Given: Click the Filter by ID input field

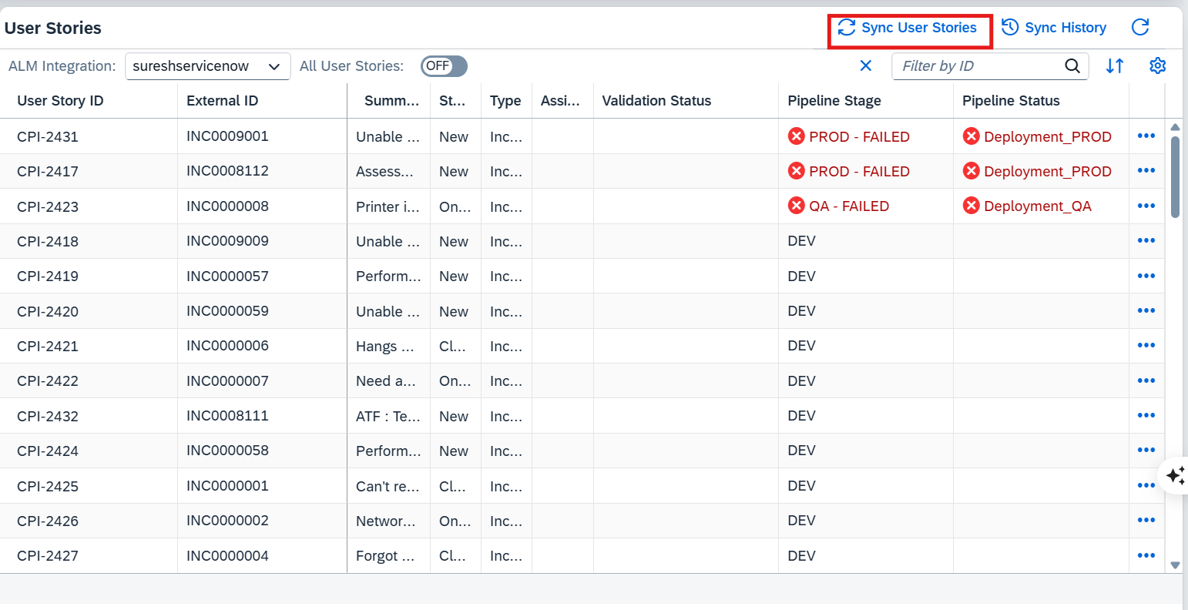Looking at the screenshot, I should tap(977, 66).
